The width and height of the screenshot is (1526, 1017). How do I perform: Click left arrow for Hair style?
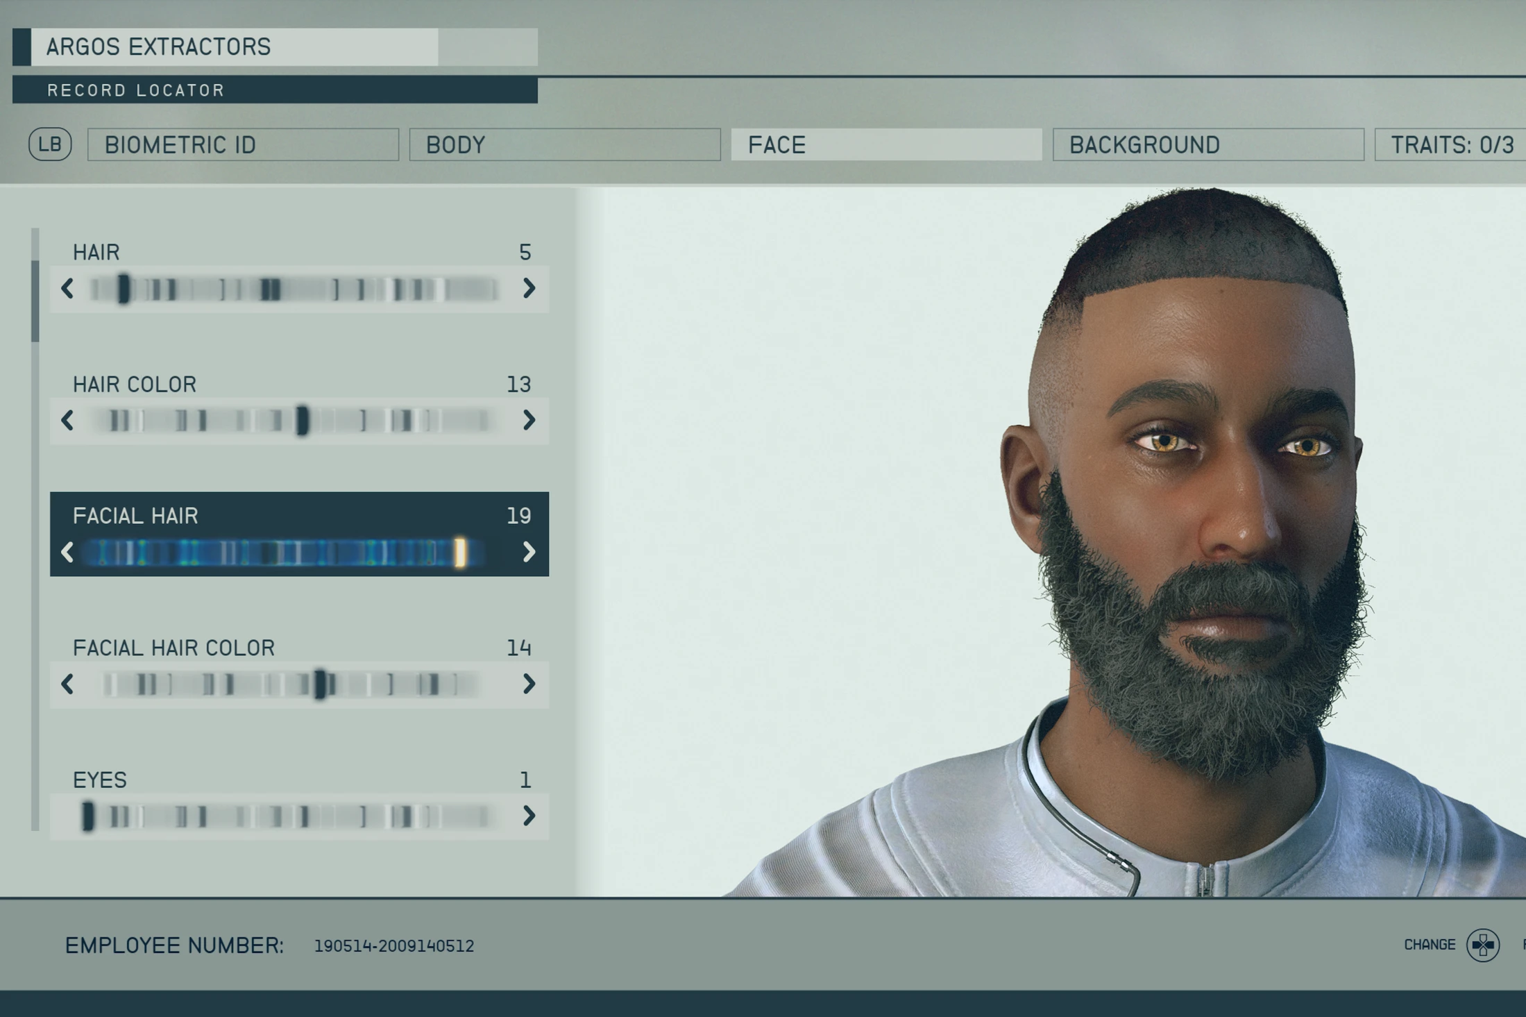point(67,288)
